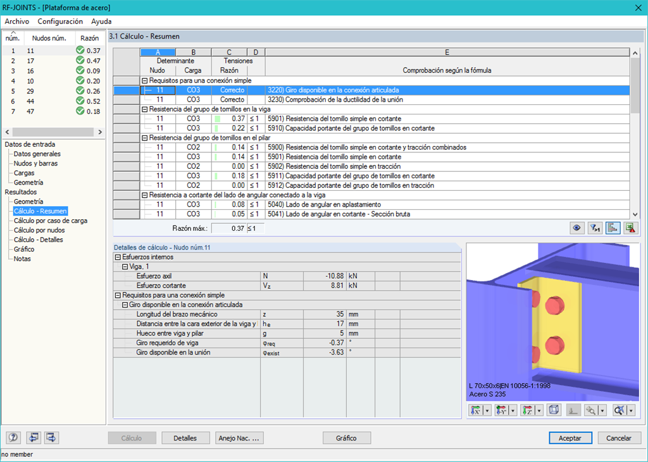Collapse the 'Esfuerzos internos' details section
Viewport: 648px width, 462px height.
(x=118, y=257)
